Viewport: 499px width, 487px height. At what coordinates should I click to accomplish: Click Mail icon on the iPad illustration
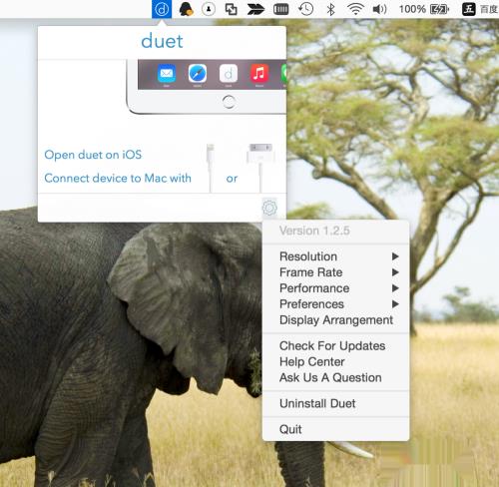tap(167, 74)
